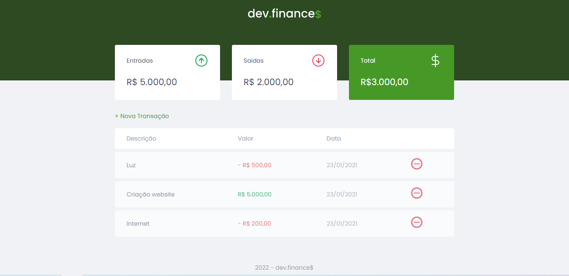Remove the Luz transaction with minus icon
Image resolution: width=569 pixels, height=276 pixels.
[416, 164]
